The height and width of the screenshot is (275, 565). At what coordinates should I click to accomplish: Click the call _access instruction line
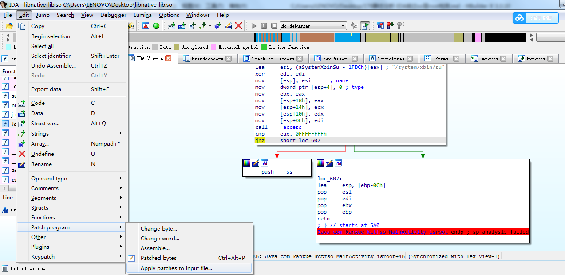pos(278,127)
